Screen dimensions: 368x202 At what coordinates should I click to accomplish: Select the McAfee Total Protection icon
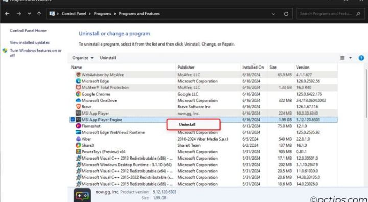pyautogui.click(x=78, y=87)
